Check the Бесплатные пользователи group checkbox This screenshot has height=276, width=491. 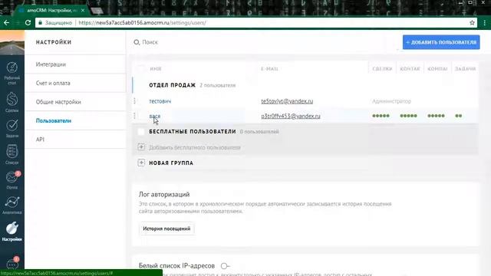tap(141, 132)
